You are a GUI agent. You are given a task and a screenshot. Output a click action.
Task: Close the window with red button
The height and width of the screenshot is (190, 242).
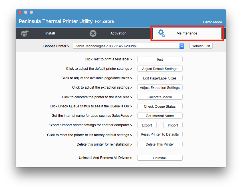(20, 12)
